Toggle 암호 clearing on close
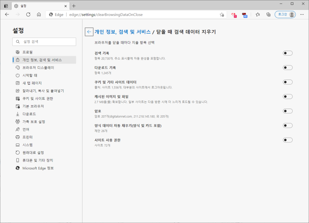The image size is (309, 223). pyautogui.click(x=288, y=111)
